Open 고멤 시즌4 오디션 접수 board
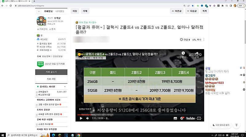 click(49, 104)
